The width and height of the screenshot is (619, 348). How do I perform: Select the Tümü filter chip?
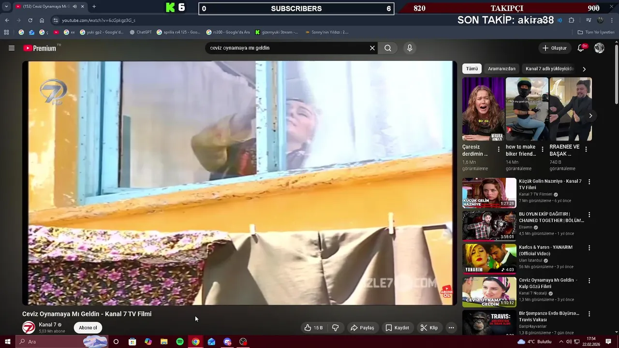click(x=472, y=69)
